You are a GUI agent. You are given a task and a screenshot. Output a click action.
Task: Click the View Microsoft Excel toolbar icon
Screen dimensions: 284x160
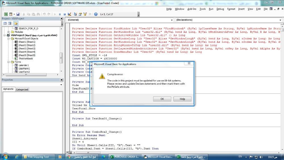click(x=6, y=14)
